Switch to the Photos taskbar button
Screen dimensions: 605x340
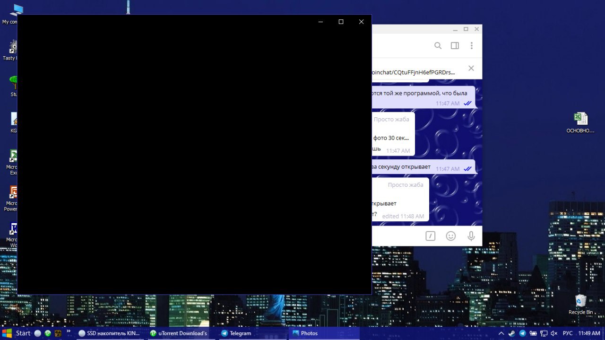pos(324,333)
